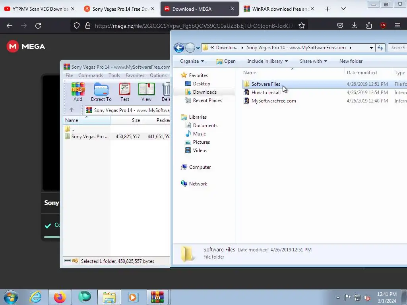Image resolution: width=407 pixels, height=305 pixels.
Task: Click the uBlock Origin toolbar icon
Action: (x=383, y=25)
